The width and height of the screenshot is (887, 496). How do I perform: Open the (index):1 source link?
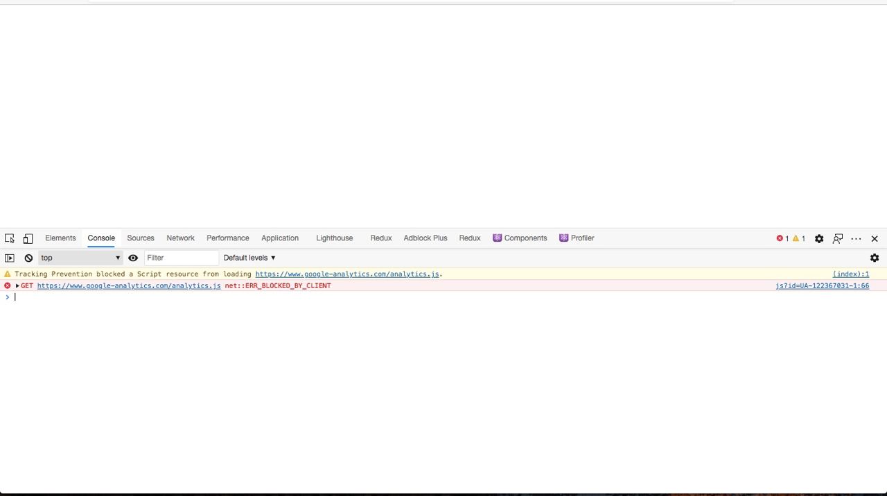pos(851,274)
